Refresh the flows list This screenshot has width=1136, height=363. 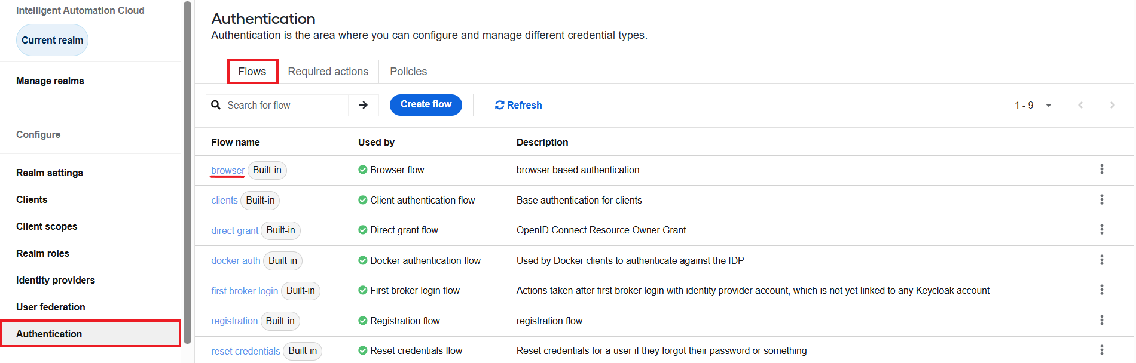[518, 105]
